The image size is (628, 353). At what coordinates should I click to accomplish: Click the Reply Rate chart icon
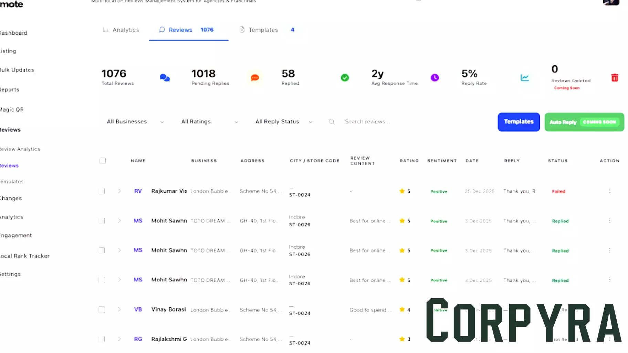click(524, 78)
